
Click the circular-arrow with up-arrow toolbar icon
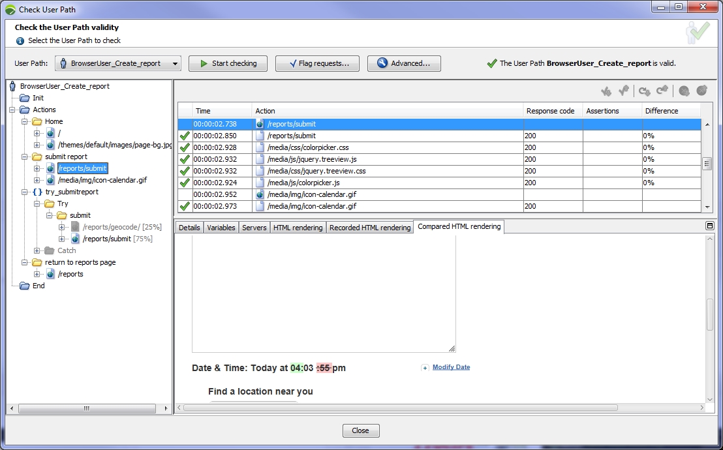tap(662, 91)
